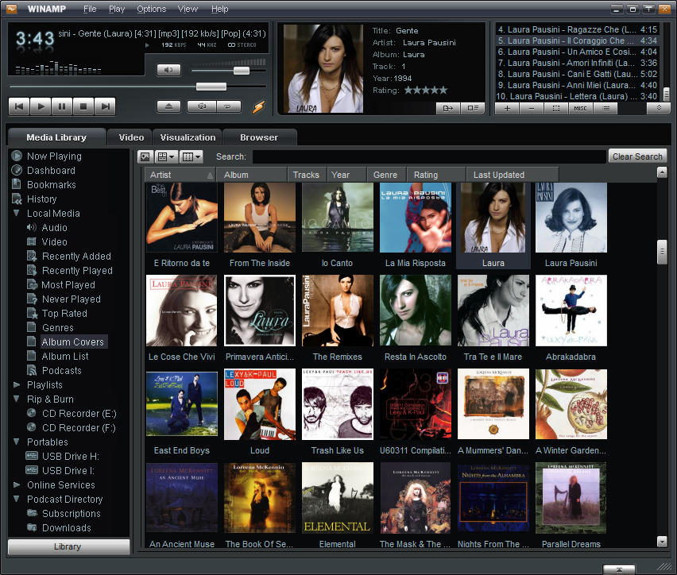Toggle shuffle mode button
The image size is (677, 575).
(x=201, y=106)
